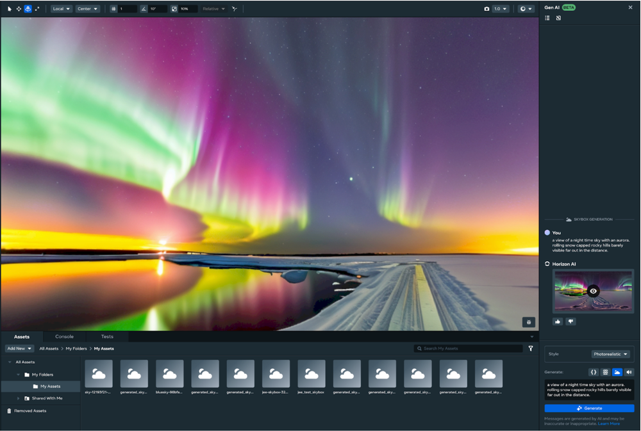Image resolution: width=641 pixels, height=431 pixels.
Task: Click the camera capture icon in the toolbar
Action: pyautogui.click(x=485, y=8)
